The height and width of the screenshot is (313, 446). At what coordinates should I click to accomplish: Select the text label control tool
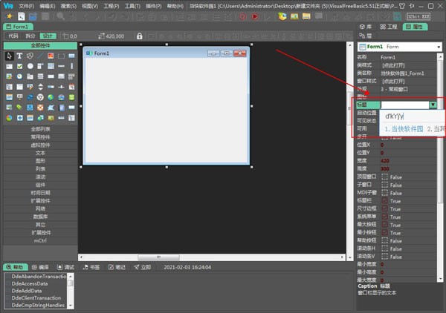tap(20, 56)
